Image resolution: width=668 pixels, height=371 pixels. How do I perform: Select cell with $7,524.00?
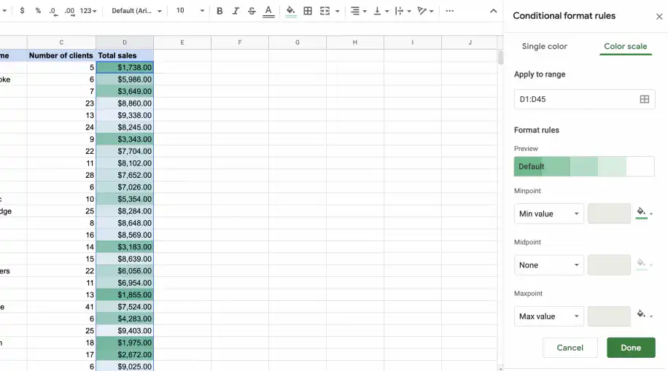tap(125, 307)
